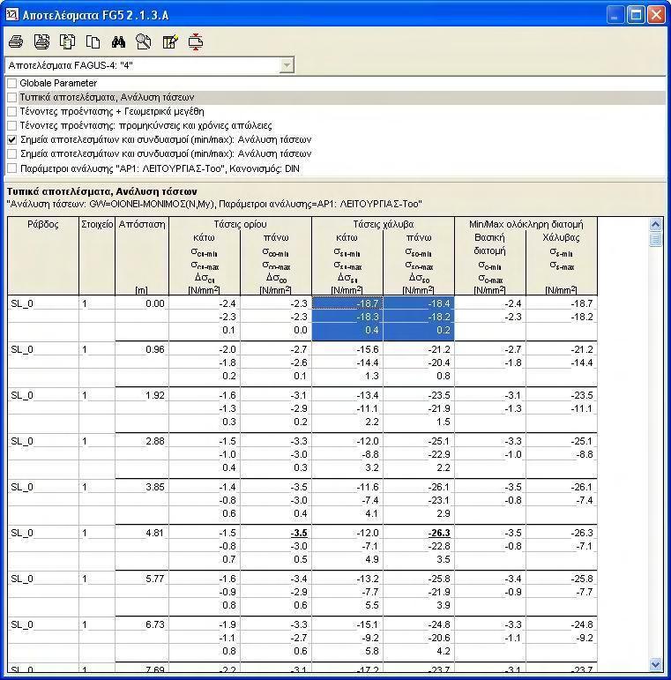Select the highlighted -18.4 cell
The image size is (671, 680).
[x=419, y=303]
